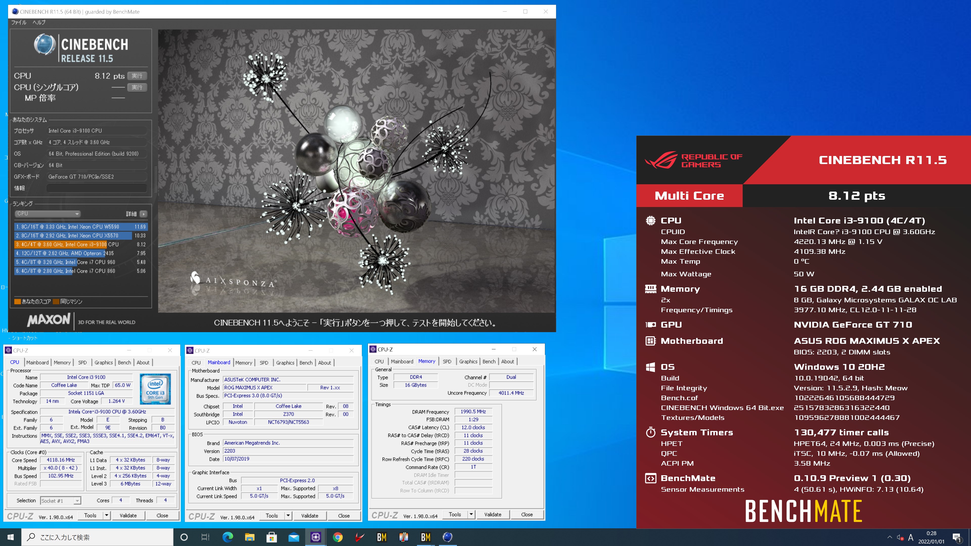Expand Tools dropdown arrow in Memory CPU-Z

click(x=471, y=514)
